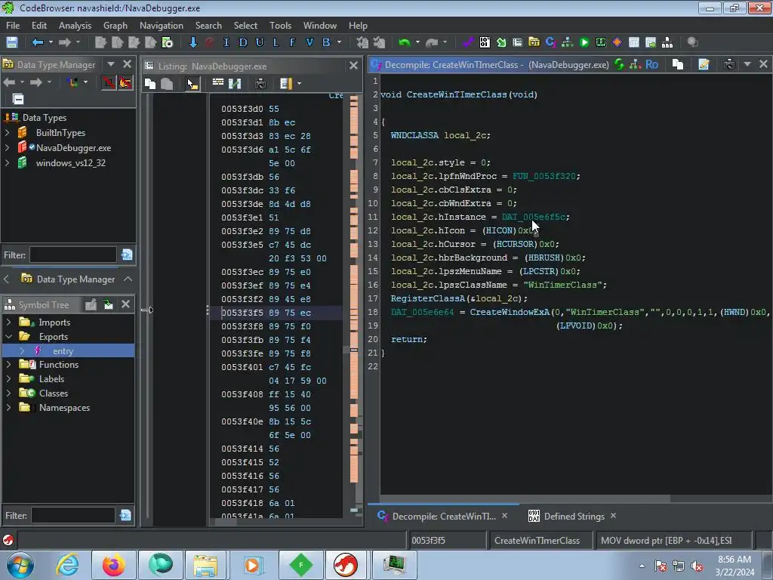Click the Decompile 'Ro' read-only toggle icon
The image size is (773, 580).
click(651, 65)
